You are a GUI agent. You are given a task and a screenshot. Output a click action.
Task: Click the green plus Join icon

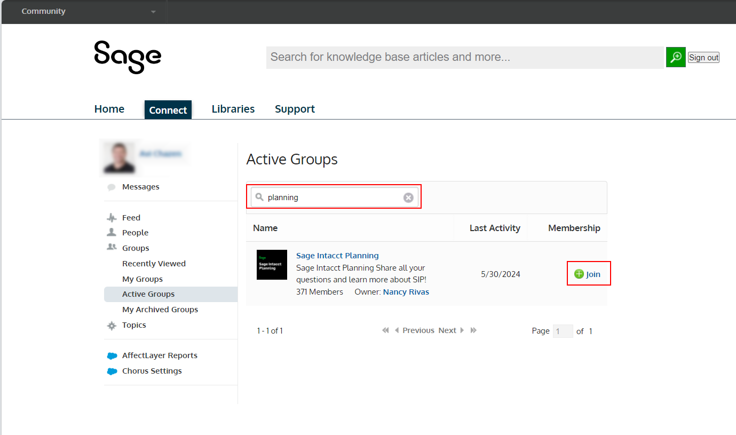579,274
